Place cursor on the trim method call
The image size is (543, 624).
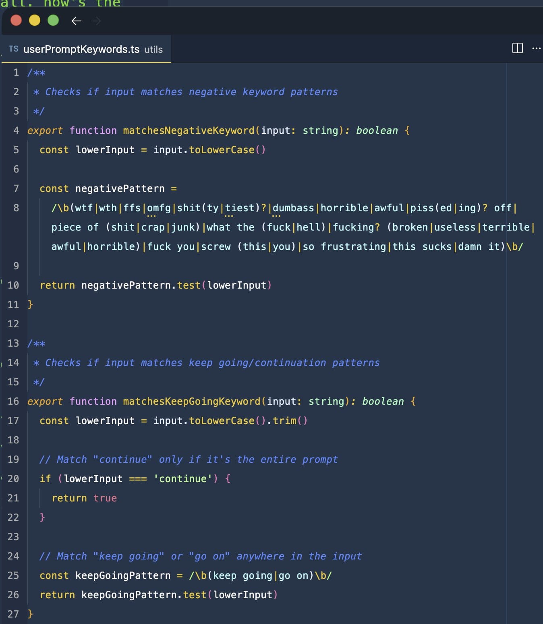(284, 420)
